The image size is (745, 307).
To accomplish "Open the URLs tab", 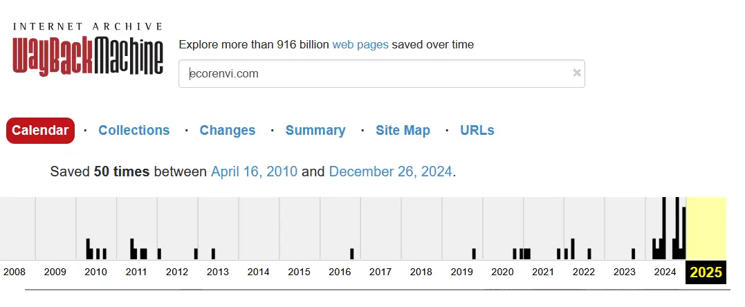I will click(477, 131).
